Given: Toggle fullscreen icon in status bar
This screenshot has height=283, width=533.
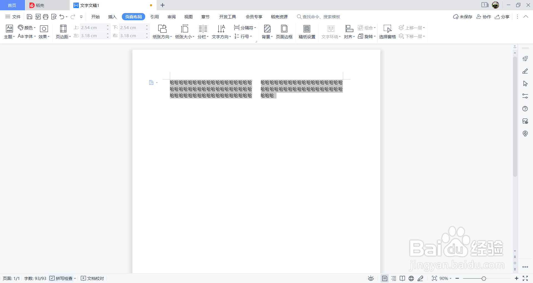Looking at the screenshot, I should [x=525, y=278].
